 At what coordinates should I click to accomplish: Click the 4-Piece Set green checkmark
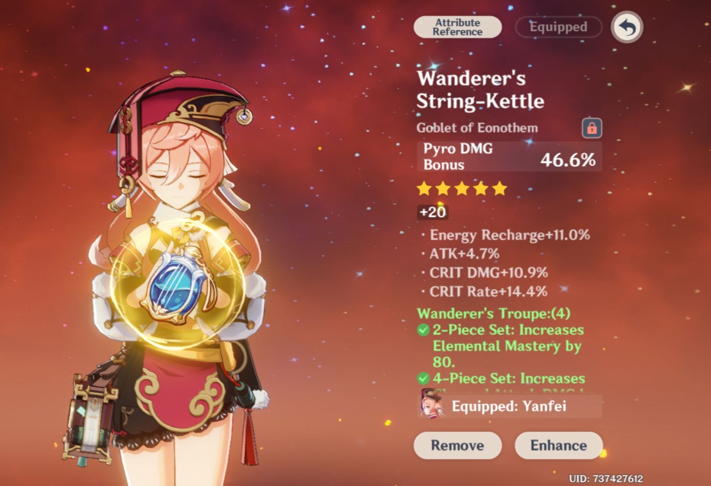click(423, 378)
